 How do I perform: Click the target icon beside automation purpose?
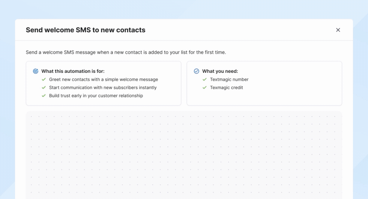(x=36, y=71)
